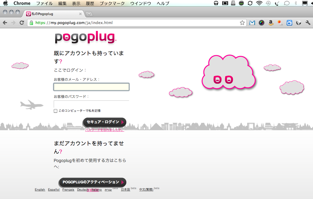The image size is (313, 199).
Task: Click POGOPLUGのアクティベーション button
Action: 92,182
